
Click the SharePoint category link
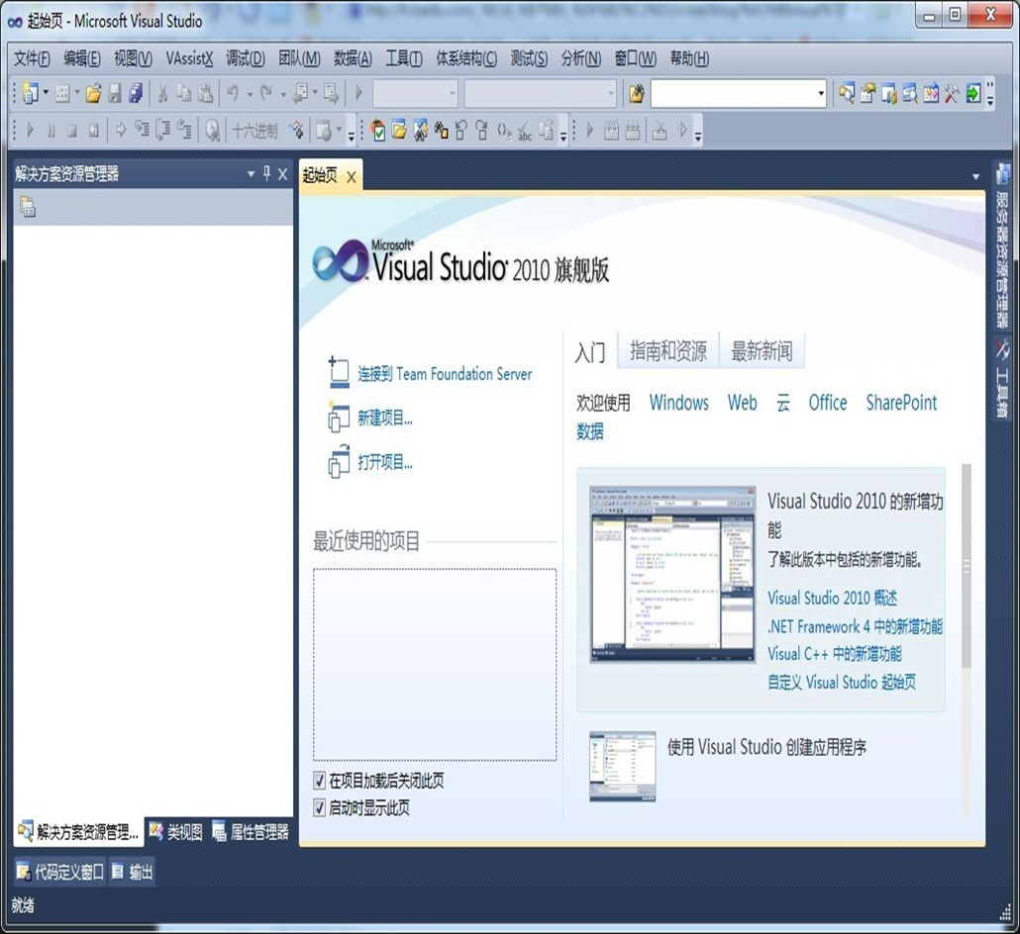(x=901, y=403)
